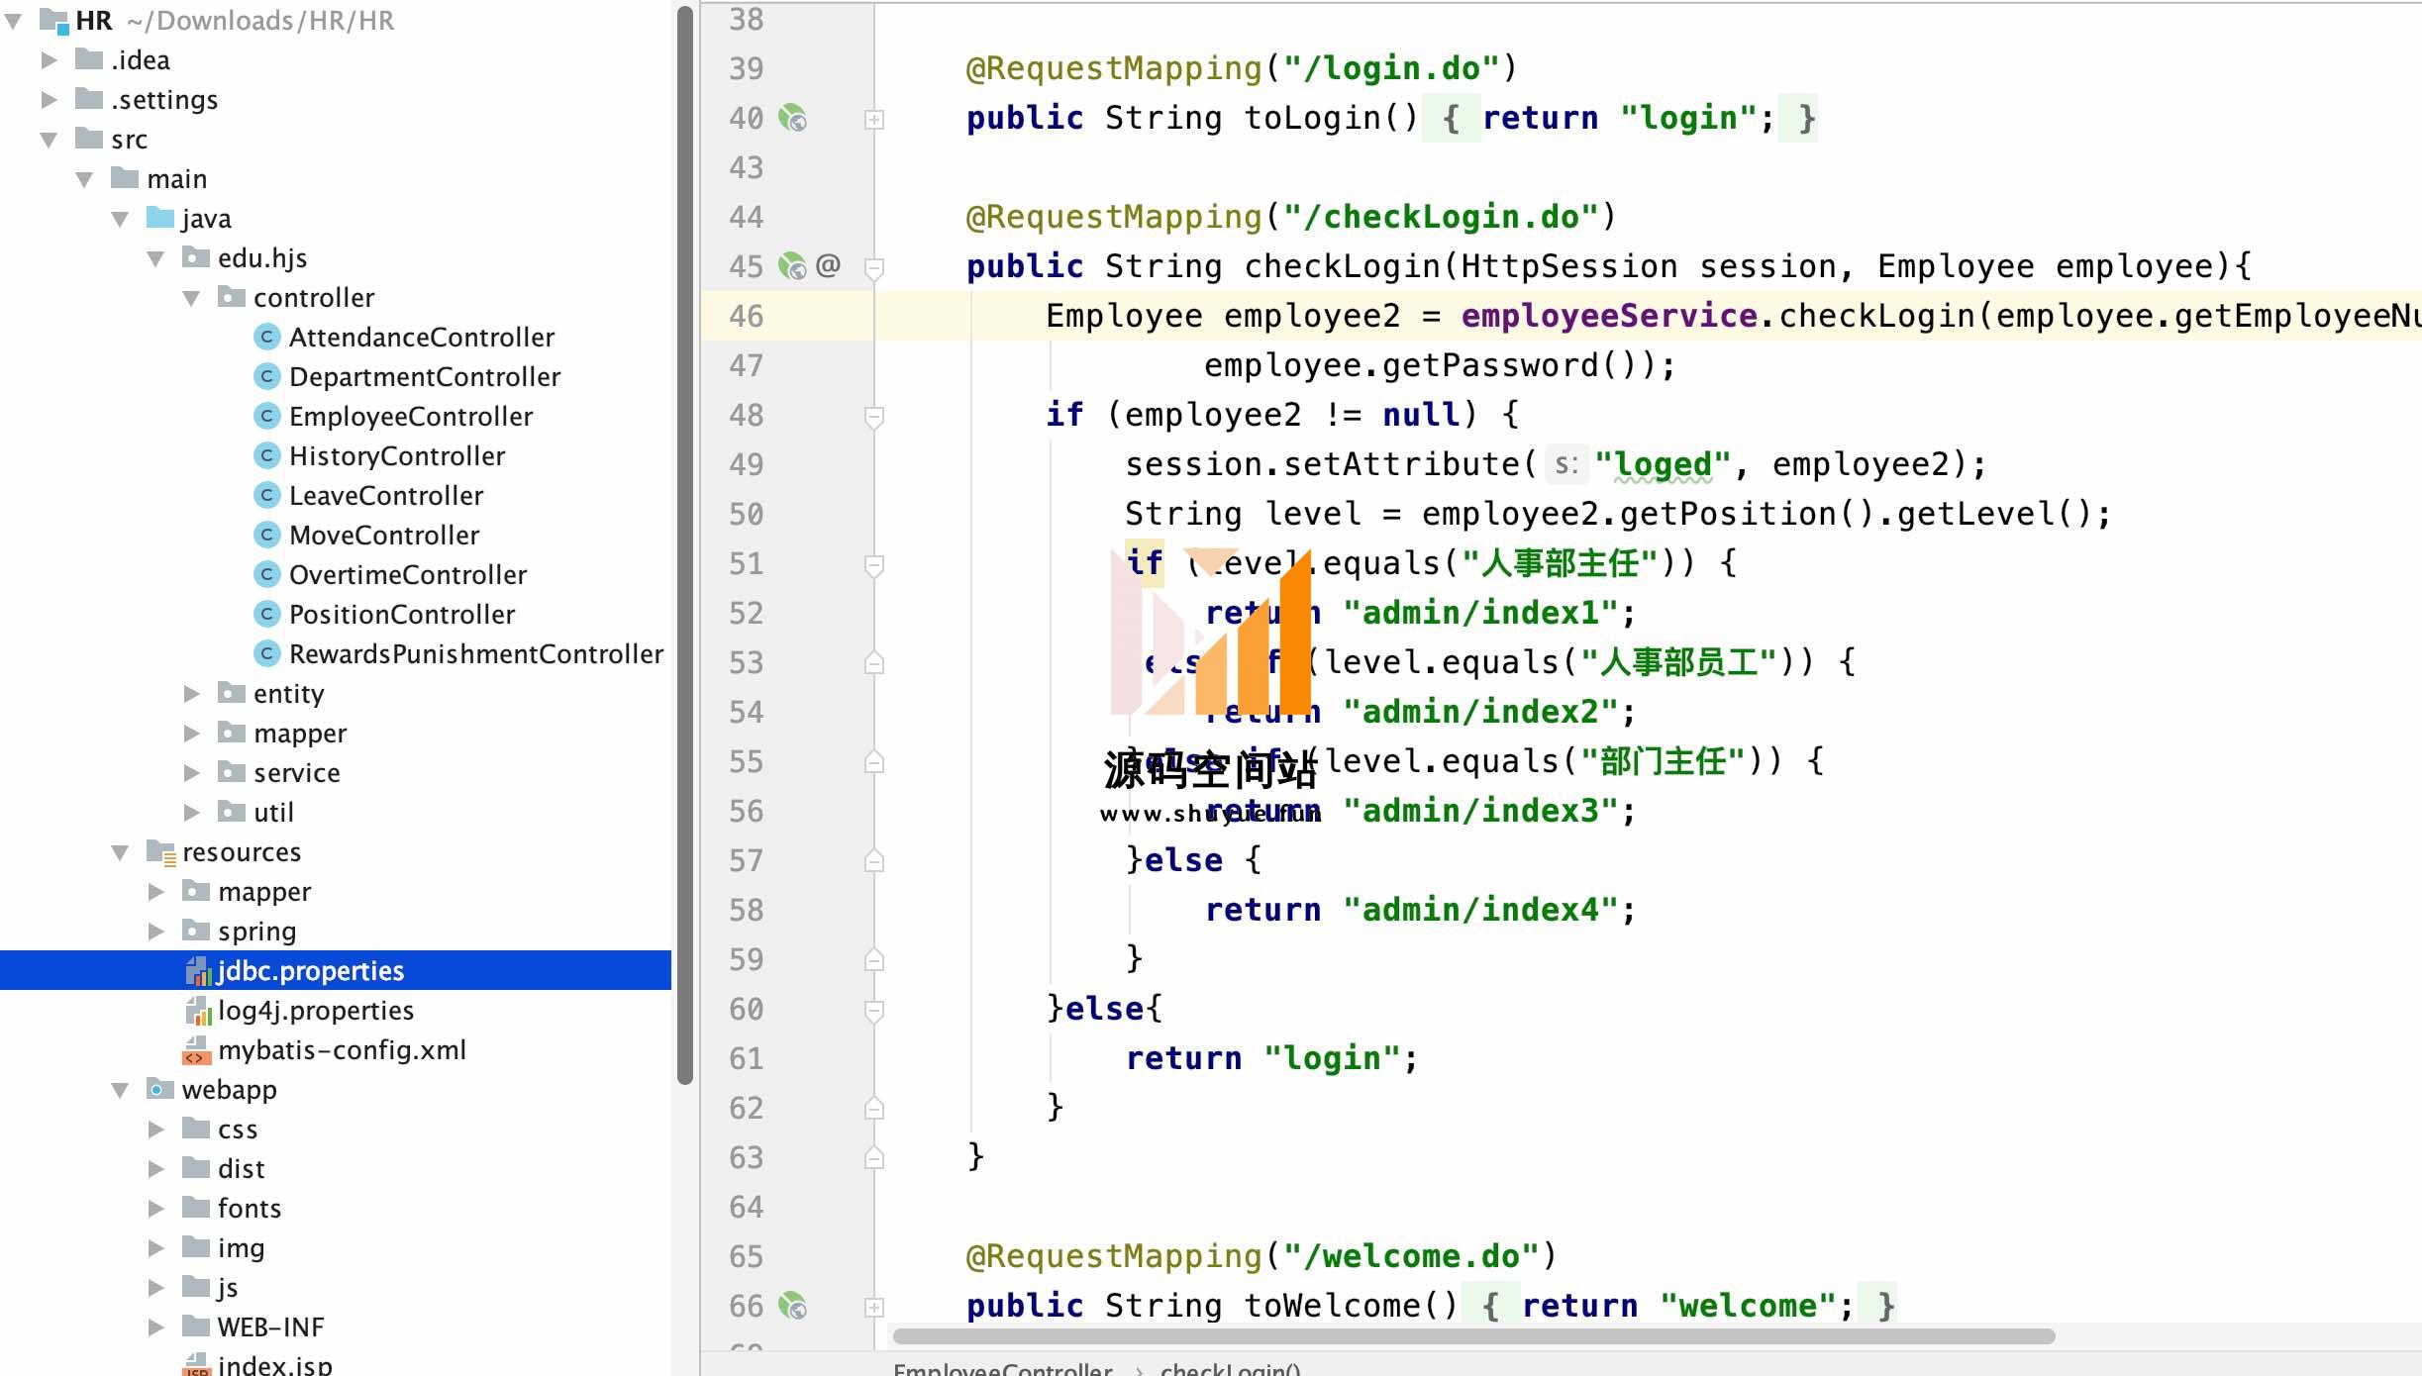The width and height of the screenshot is (2422, 1376).
Task: Expand the .settings folder
Action: 49,100
